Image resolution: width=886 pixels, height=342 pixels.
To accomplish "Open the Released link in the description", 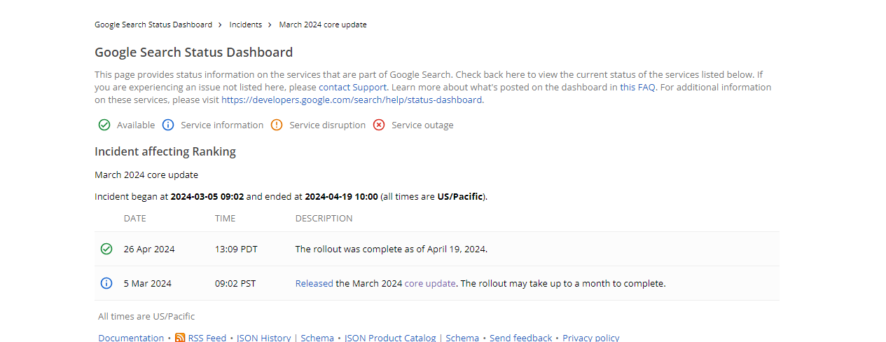I will pyautogui.click(x=314, y=283).
